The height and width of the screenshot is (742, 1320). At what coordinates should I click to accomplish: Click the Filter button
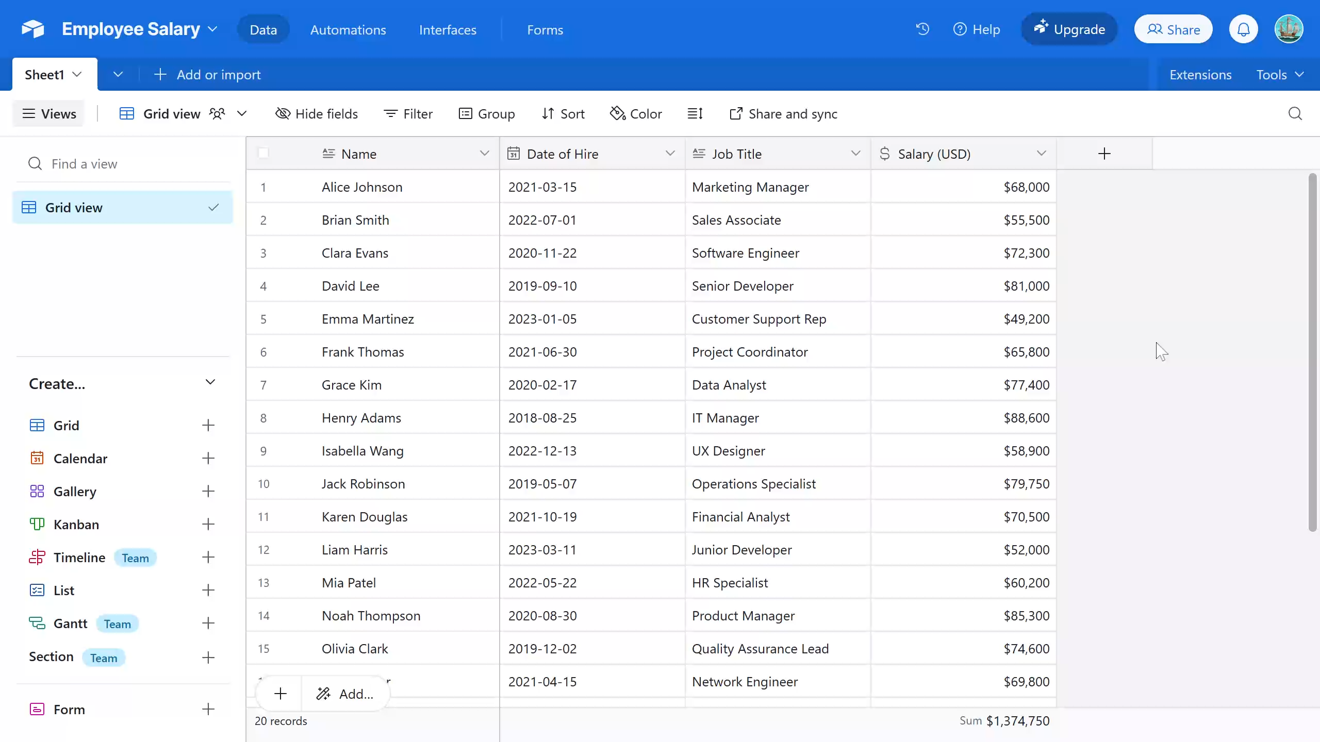coord(408,114)
